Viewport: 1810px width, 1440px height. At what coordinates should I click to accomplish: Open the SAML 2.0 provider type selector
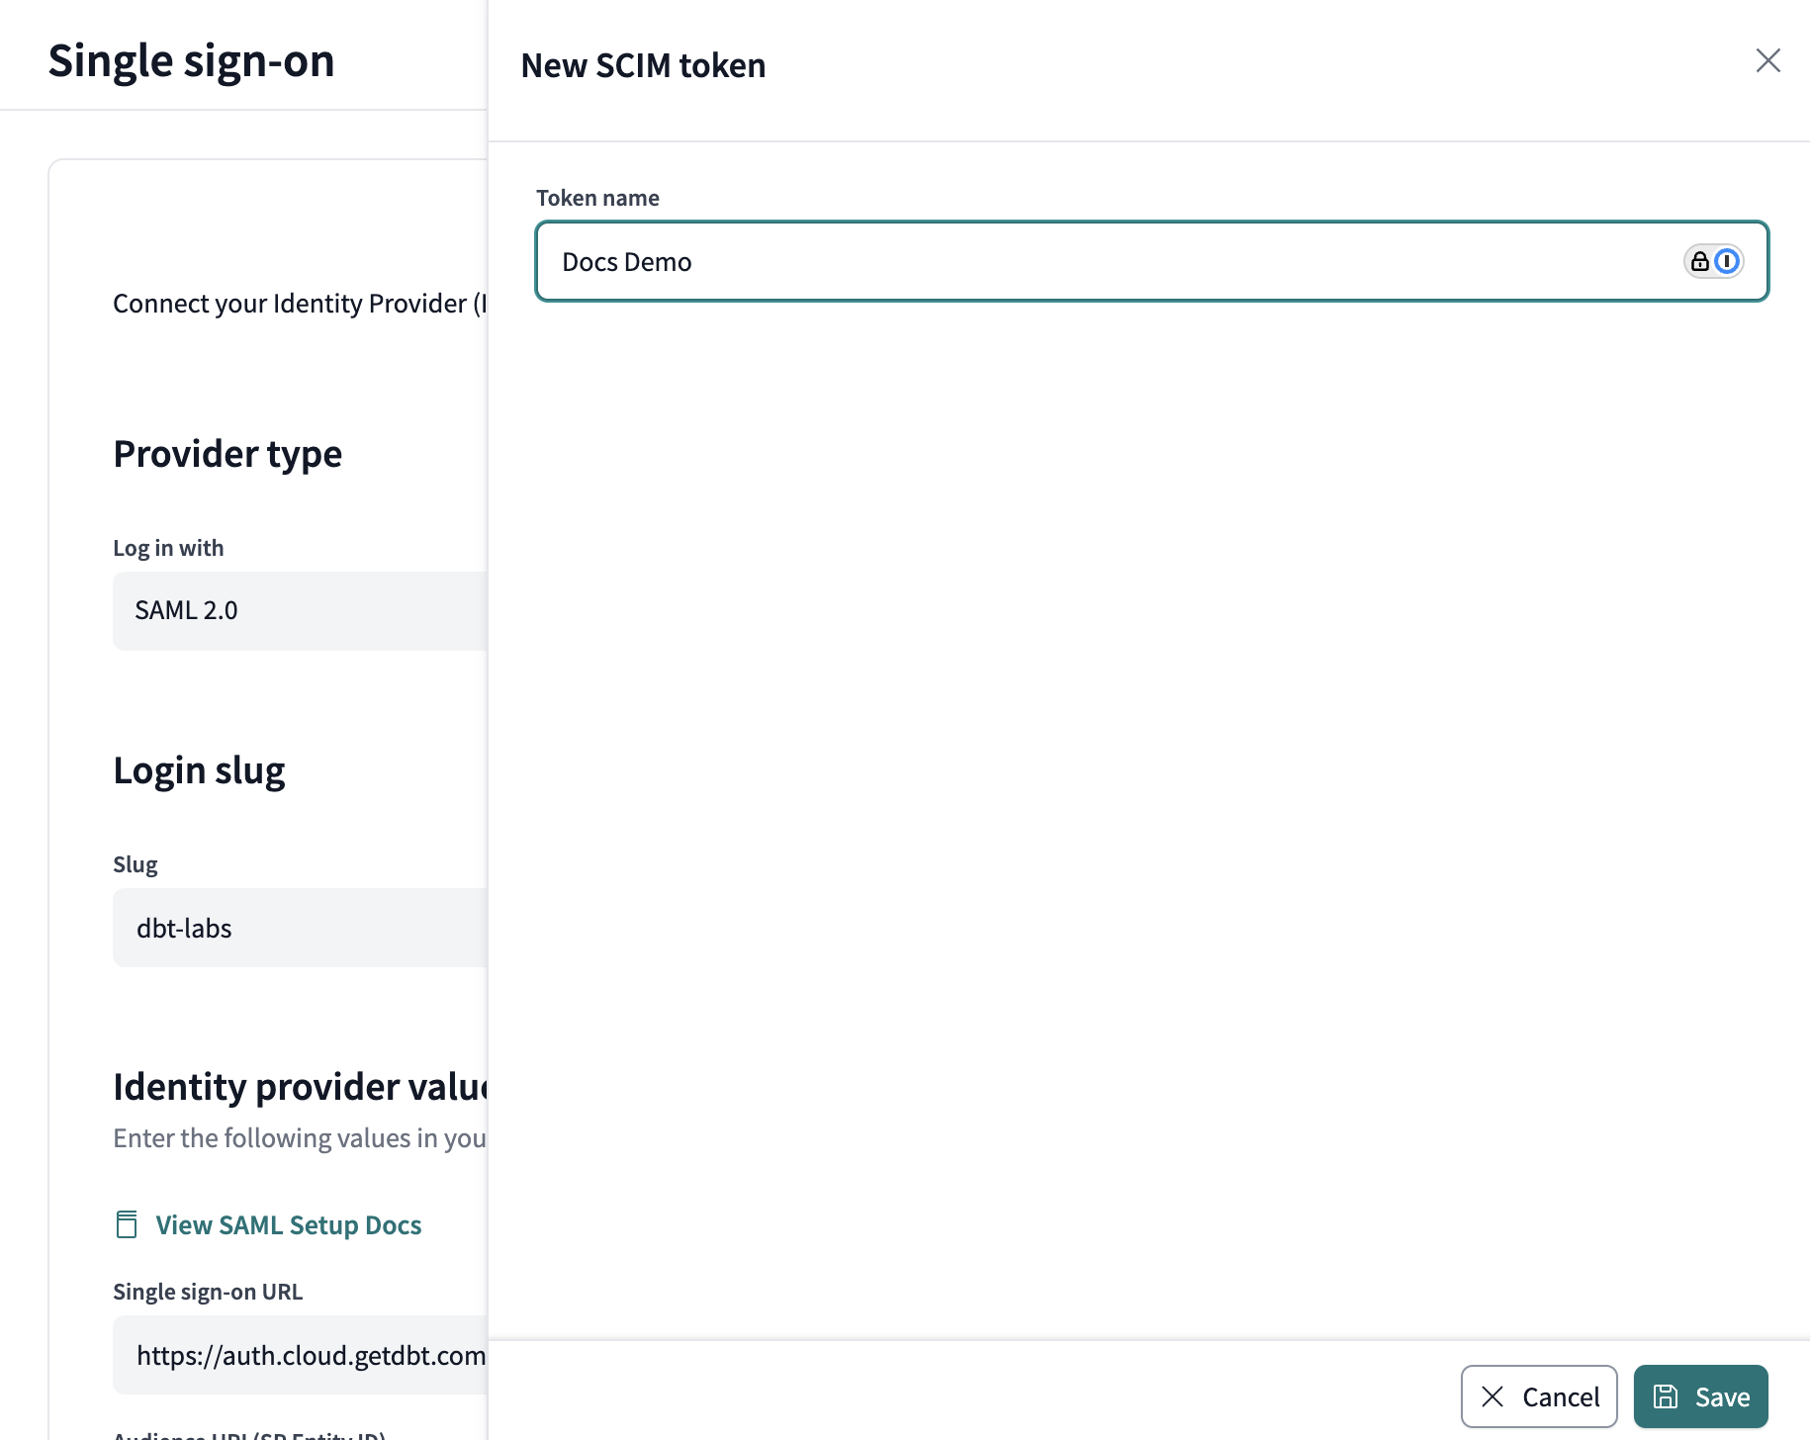tap(297, 610)
